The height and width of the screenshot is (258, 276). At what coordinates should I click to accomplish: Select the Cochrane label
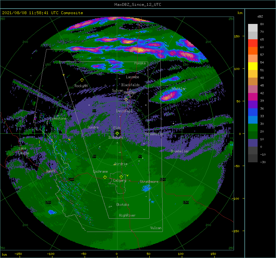pyautogui.click(x=100, y=171)
